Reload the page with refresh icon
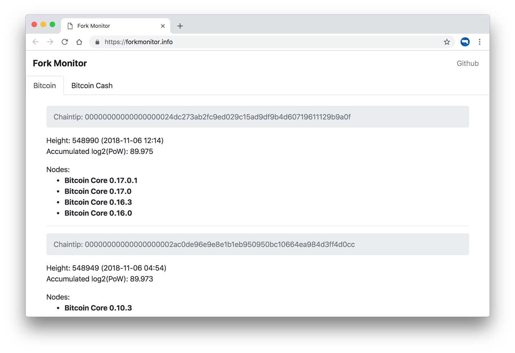The image size is (515, 353). [65, 42]
